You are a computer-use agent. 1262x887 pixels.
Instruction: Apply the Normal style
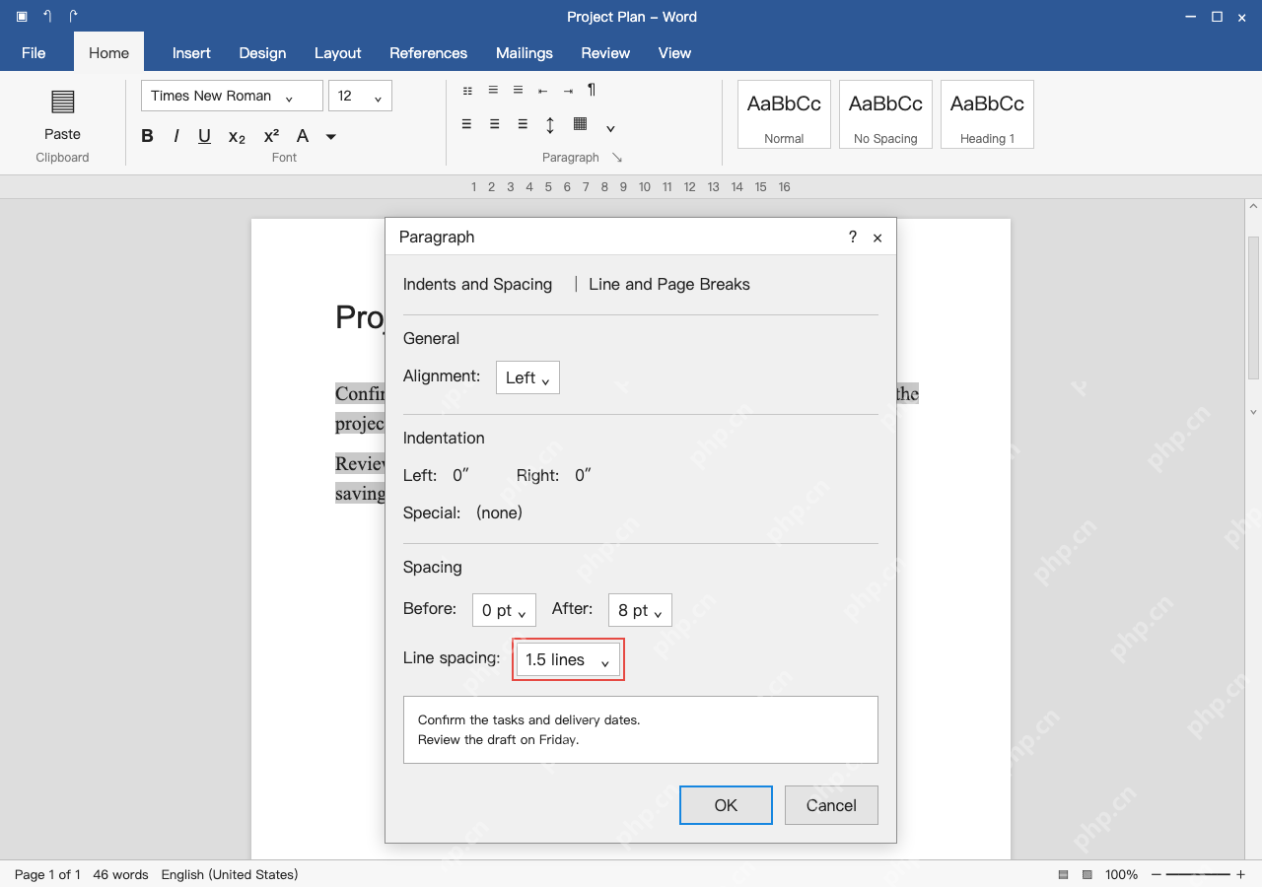point(784,114)
